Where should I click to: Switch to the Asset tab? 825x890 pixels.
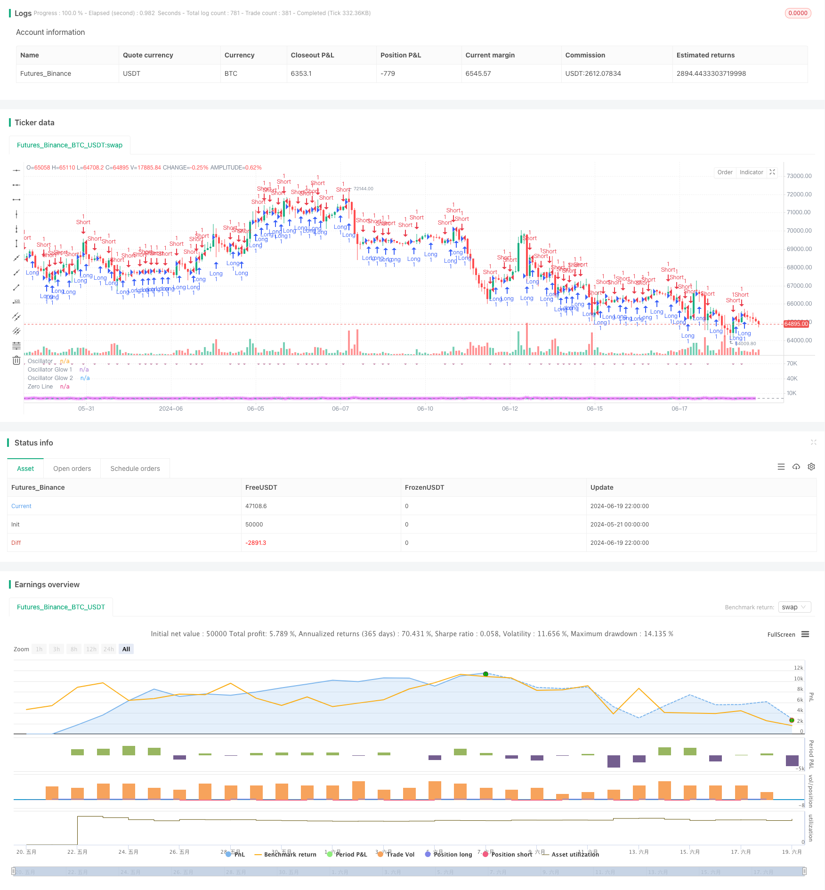[x=25, y=469]
